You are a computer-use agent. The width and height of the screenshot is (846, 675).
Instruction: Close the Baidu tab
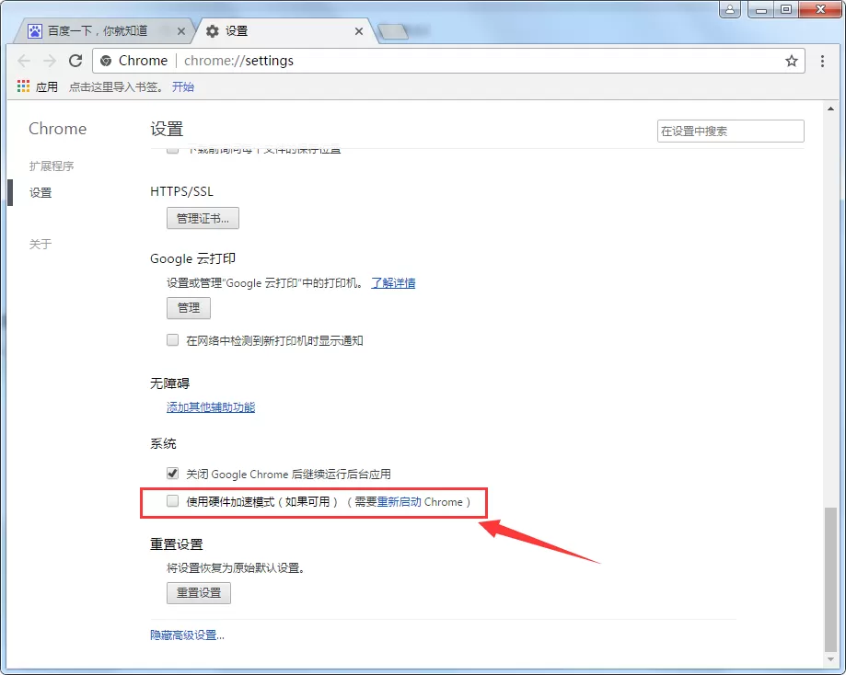click(181, 31)
